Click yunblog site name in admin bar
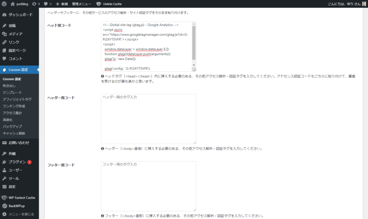368x219 pixels. 22,4
